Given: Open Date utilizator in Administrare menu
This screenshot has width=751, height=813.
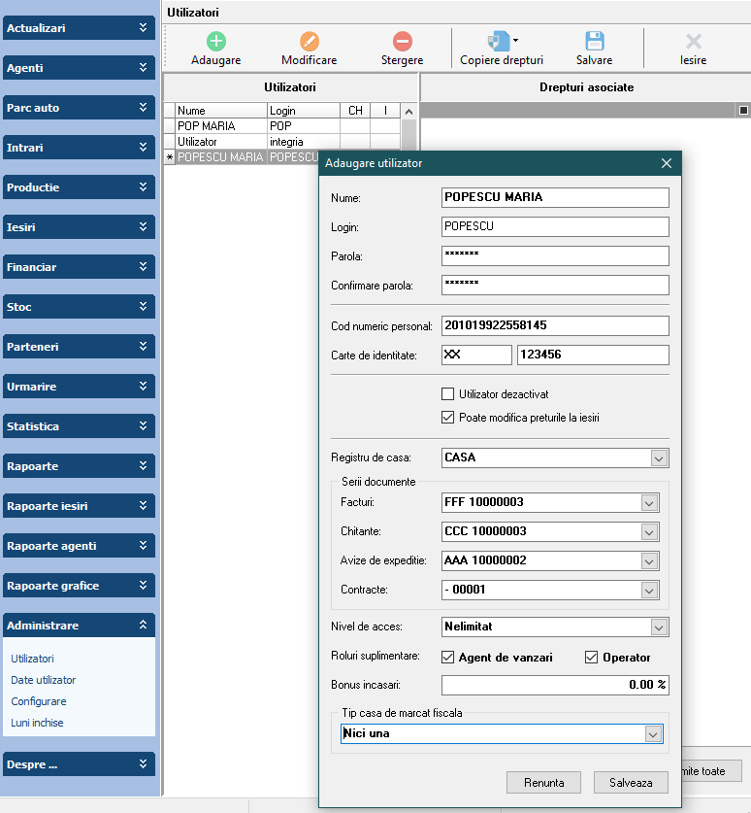Looking at the screenshot, I should [x=43, y=680].
